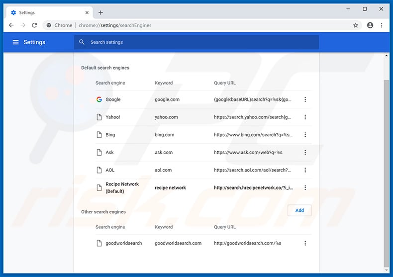The width and height of the screenshot is (393, 277).
Task: Focus the Search settings field
Action: pyautogui.click(x=196, y=42)
